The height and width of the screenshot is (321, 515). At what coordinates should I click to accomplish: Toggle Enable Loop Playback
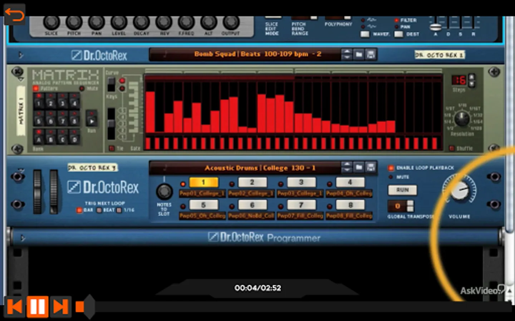click(x=391, y=168)
